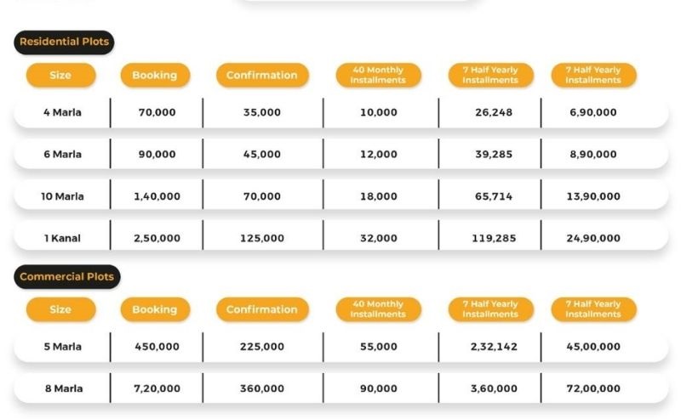This screenshot has width=681, height=419.
Task: Select the 4 Marla row label
Action: [x=63, y=112]
